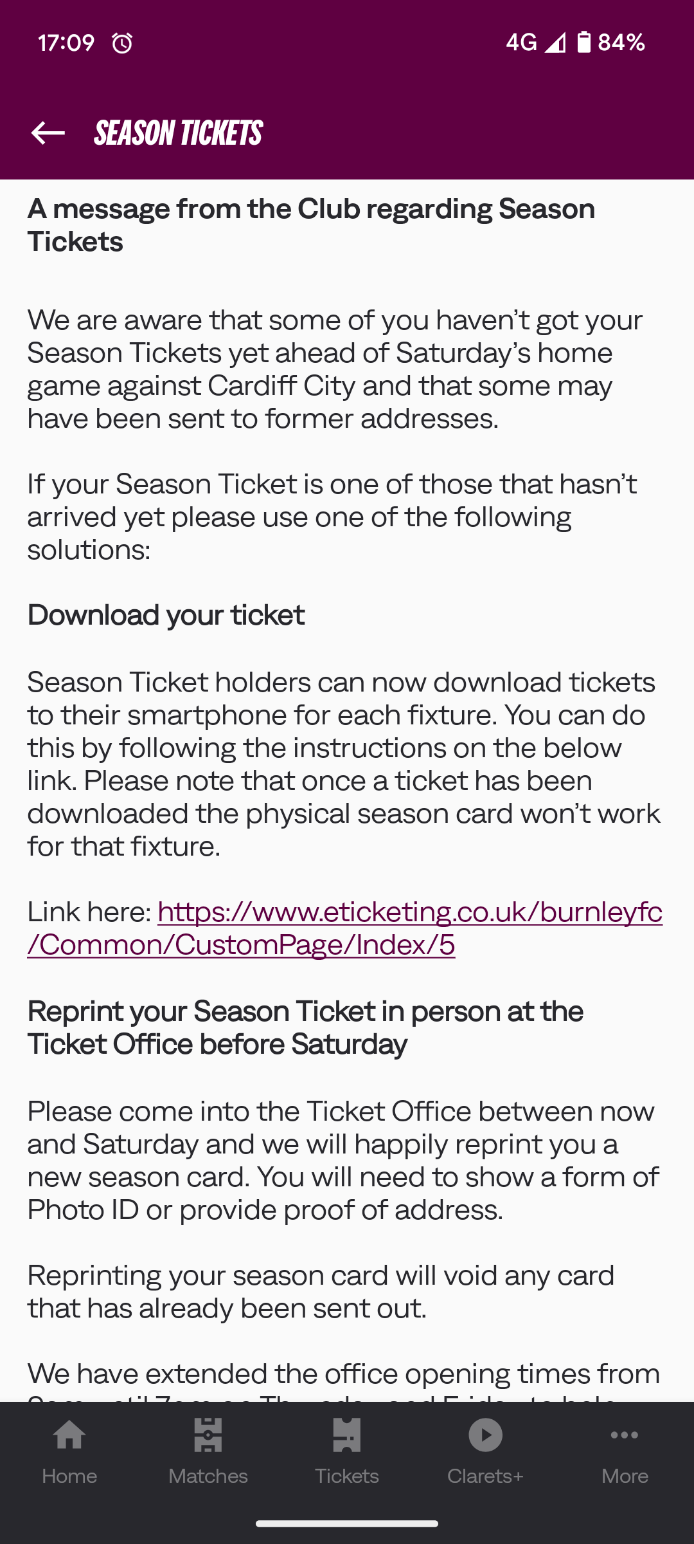The image size is (694, 1544).
Task: Tap the Android gesture navigation bar handle
Action: 347,1523
